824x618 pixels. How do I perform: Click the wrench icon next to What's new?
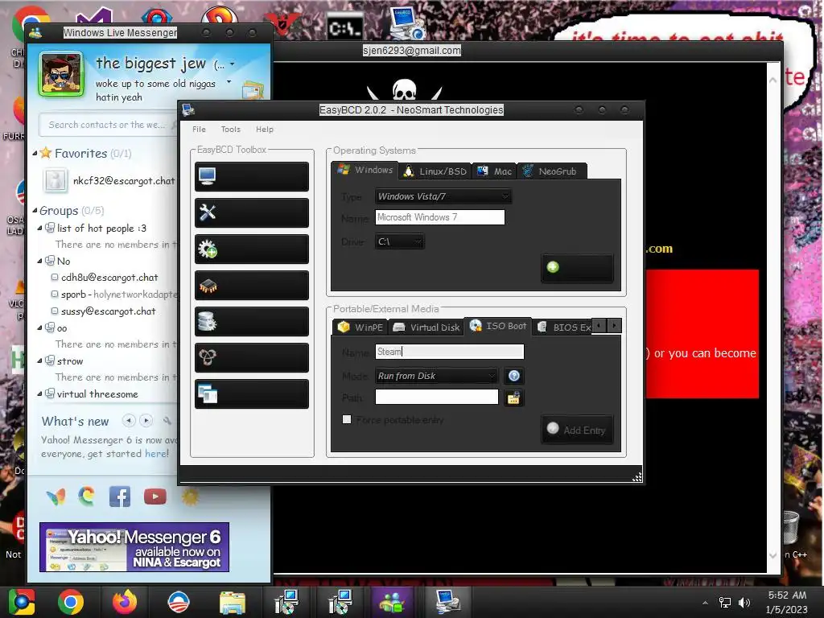coord(167,420)
